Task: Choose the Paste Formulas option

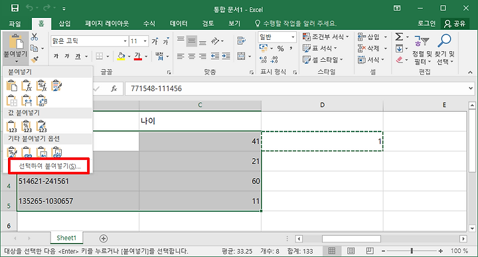Action: tap(27, 86)
